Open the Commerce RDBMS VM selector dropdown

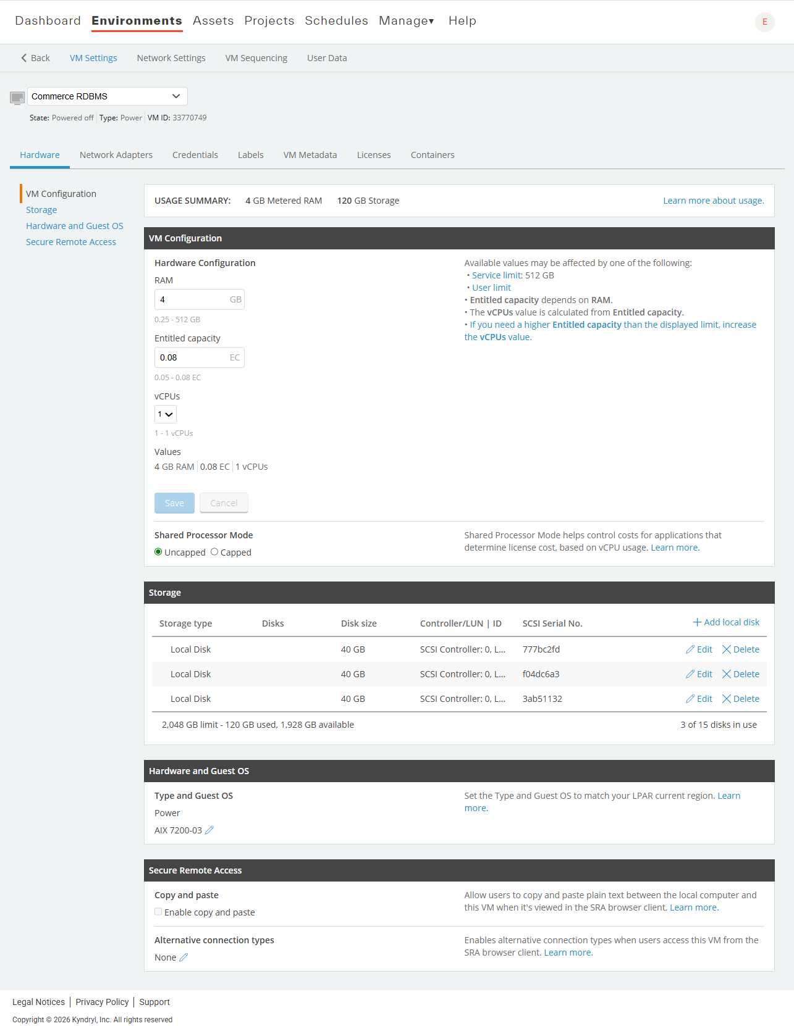108,96
